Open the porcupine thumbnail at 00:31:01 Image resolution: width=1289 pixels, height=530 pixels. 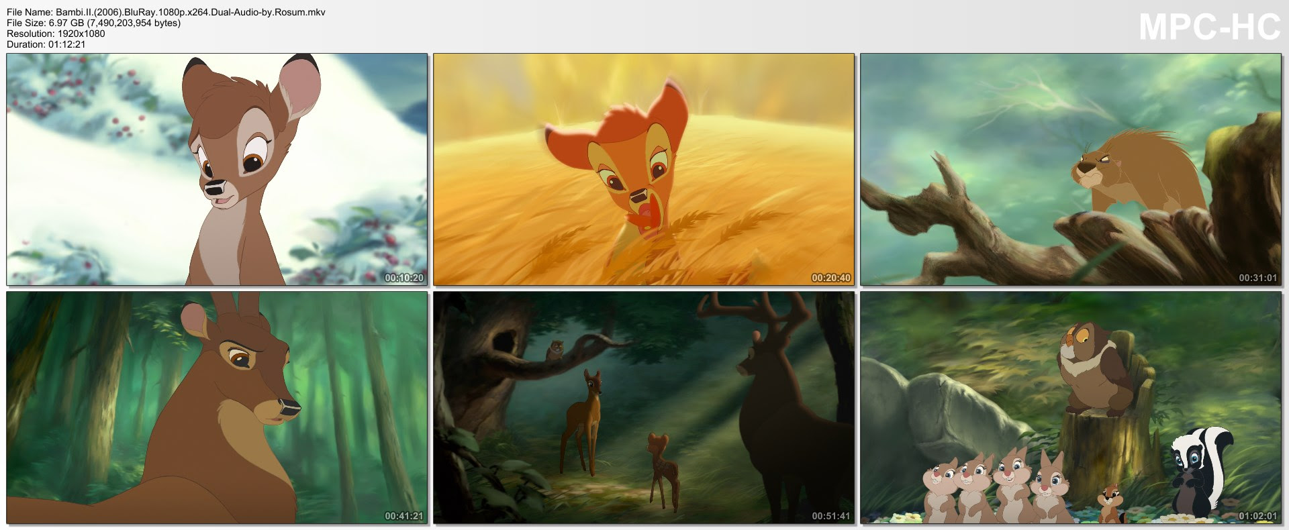pyautogui.click(x=1071, y=170)
